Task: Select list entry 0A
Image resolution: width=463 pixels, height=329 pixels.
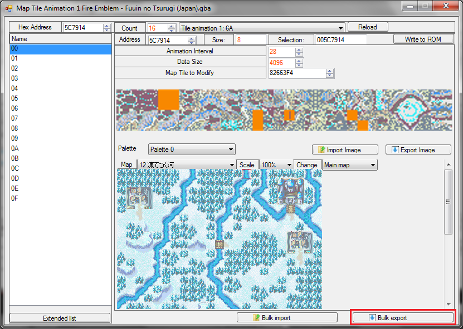Action: click(x=61, y=148)
